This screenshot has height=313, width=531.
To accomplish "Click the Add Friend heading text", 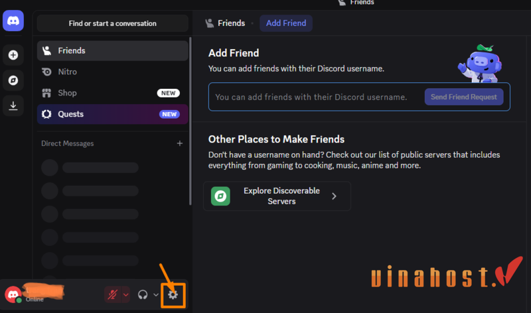I will (x=234, y=53).
